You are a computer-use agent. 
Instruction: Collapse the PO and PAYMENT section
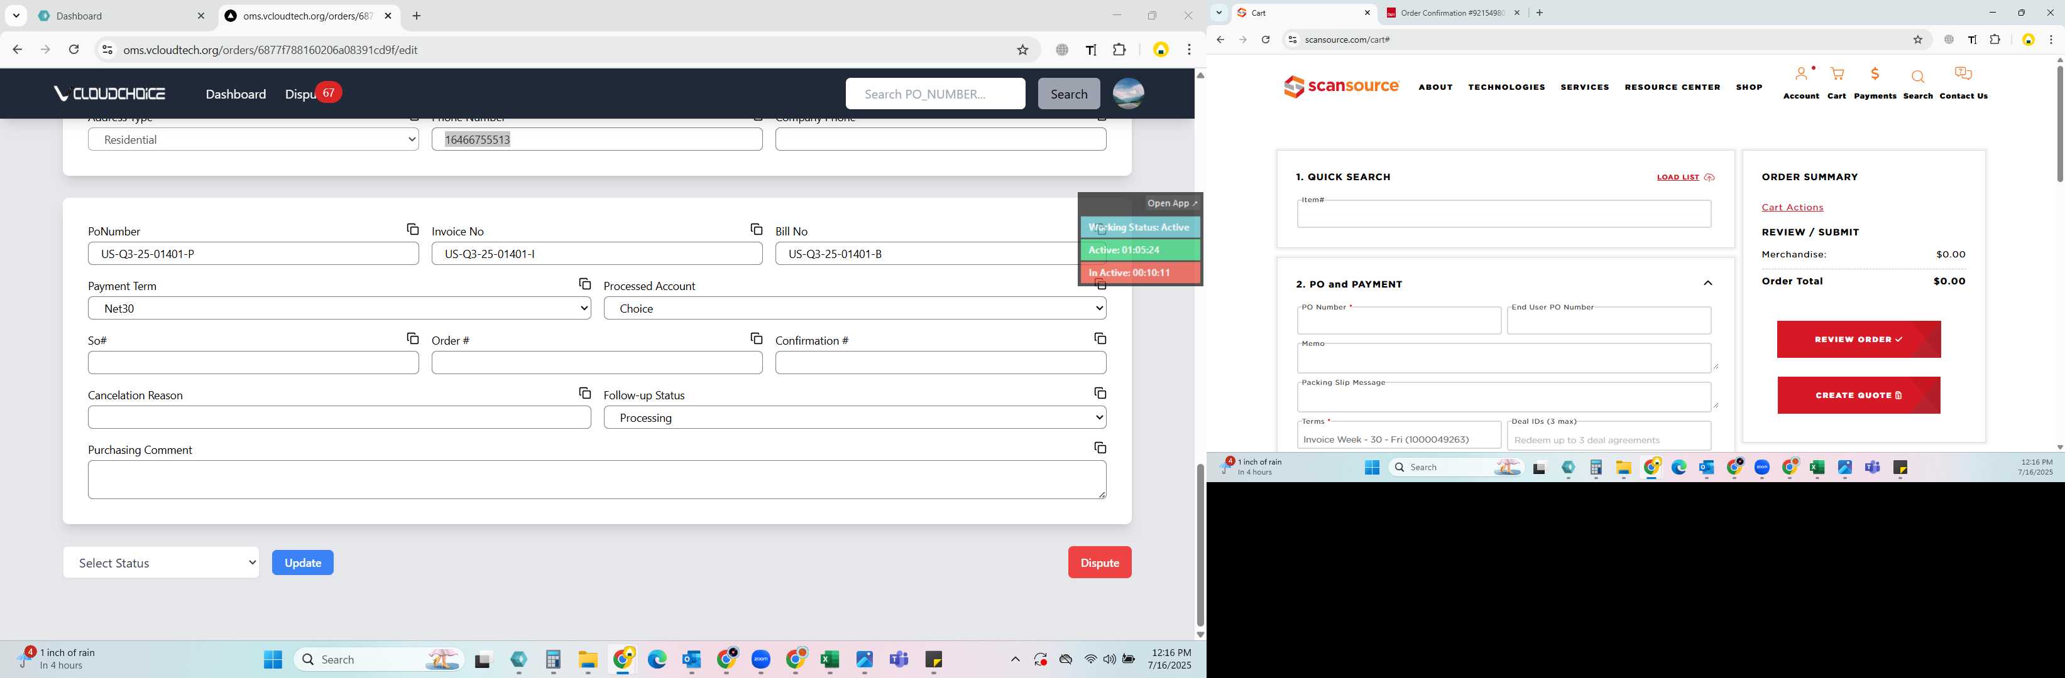(1707, 283)
